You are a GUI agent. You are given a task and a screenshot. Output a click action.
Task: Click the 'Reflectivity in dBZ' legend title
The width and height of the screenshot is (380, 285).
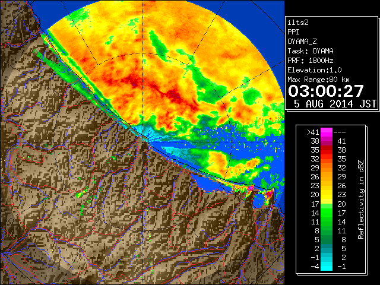361,199
